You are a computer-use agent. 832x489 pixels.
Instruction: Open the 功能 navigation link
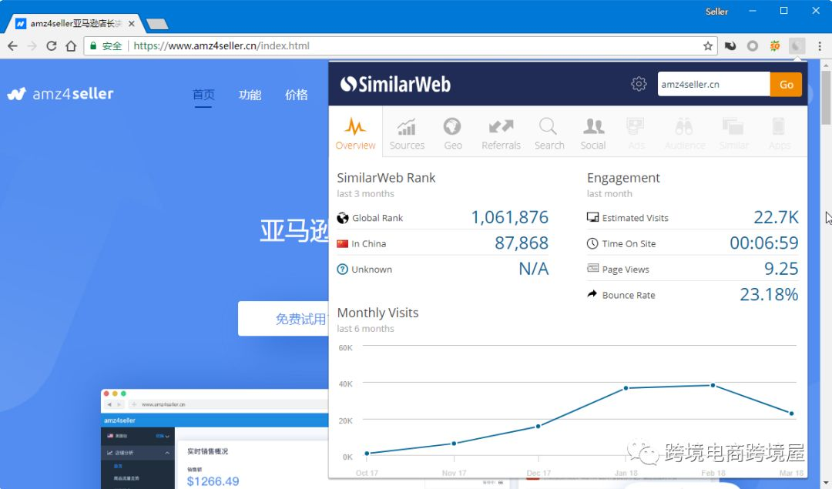(250, 95)
